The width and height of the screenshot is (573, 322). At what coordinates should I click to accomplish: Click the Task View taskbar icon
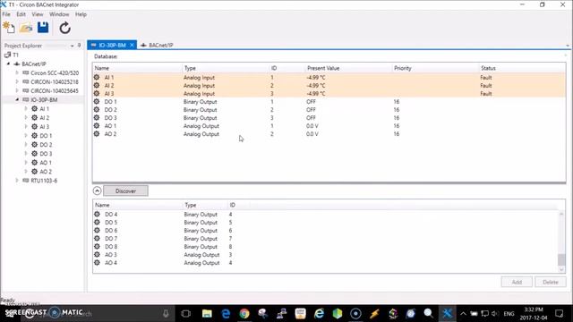point(185,313)
